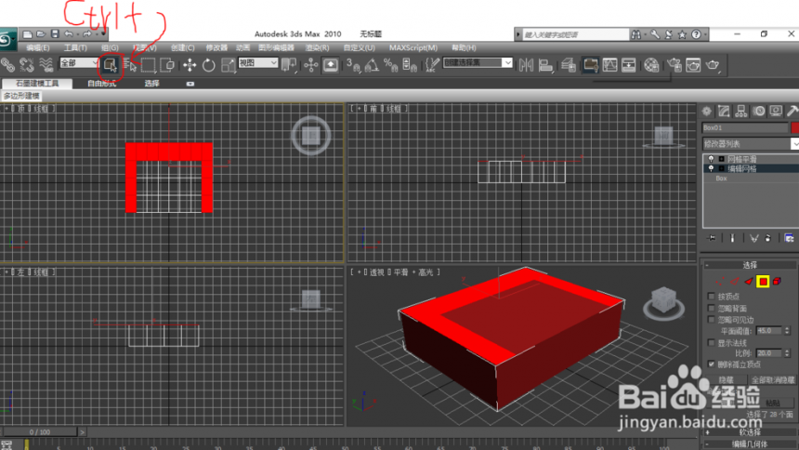
Task: Open the modifier list dropdown 修改器列表
Action: click(751, 144)
